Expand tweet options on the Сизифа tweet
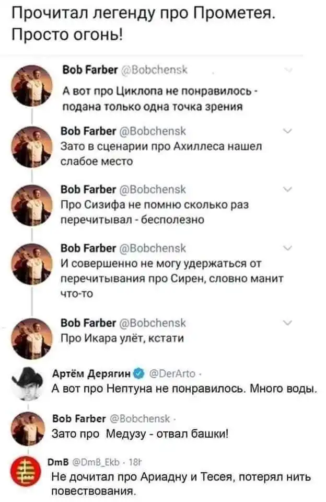The image size is (326, 502). (288, 189)
